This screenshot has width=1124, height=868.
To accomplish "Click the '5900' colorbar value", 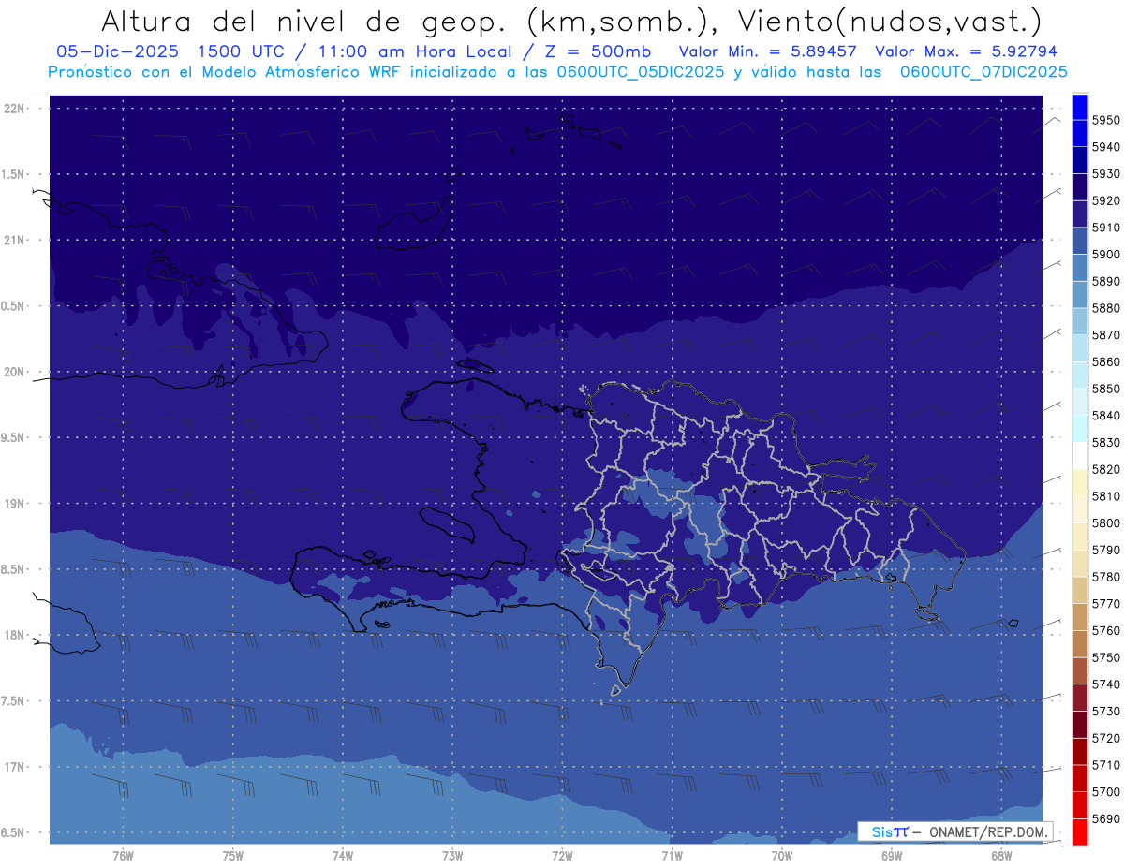I will click(1106, 254).
